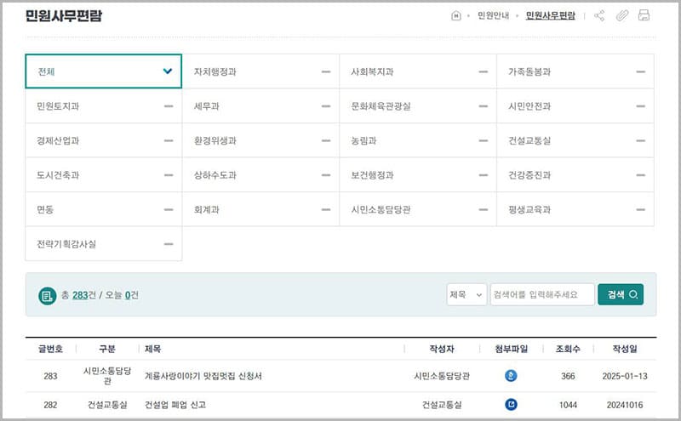Click the print page icon
681x421 pixels.
coord(644,15)
